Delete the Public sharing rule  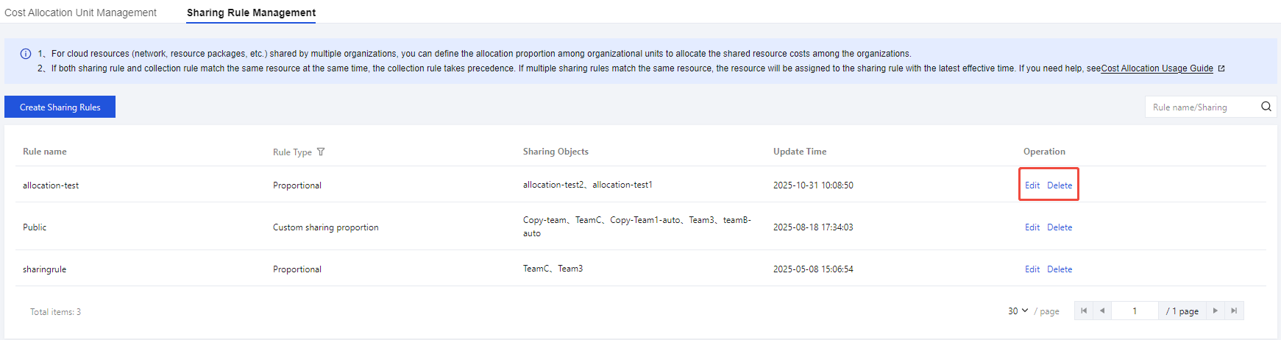(x=1060, y=227)
